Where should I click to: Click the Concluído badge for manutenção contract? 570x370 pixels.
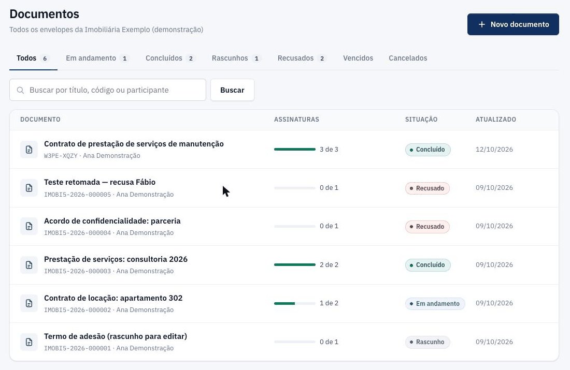click(428, 150)
